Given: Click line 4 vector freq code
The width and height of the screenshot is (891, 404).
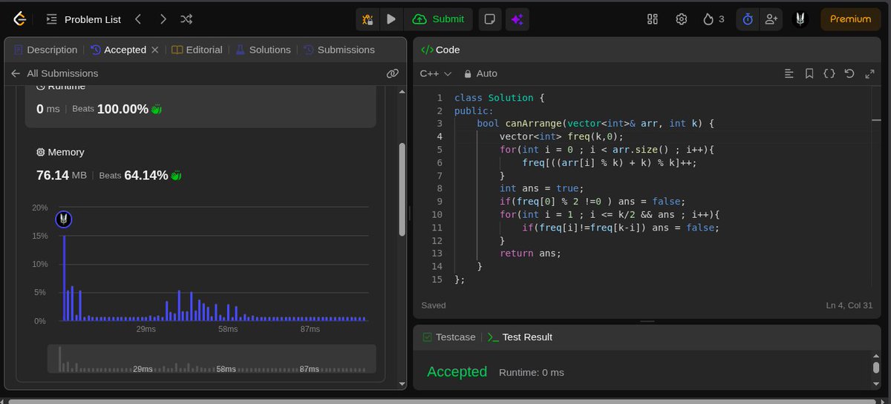Looking at the screenshot, I should pos(561,136).
